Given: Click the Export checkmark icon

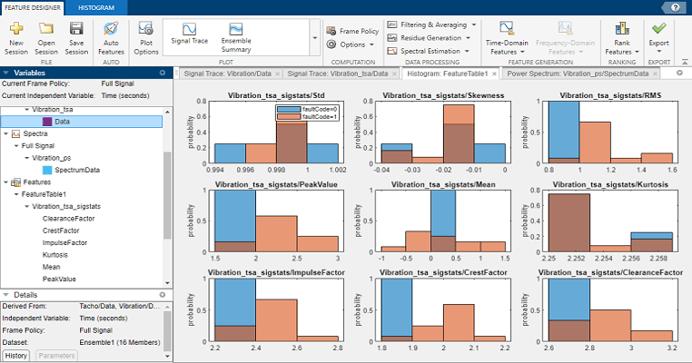Looking at the screenshot, I should pyautogui.click(x=659, y=29).
